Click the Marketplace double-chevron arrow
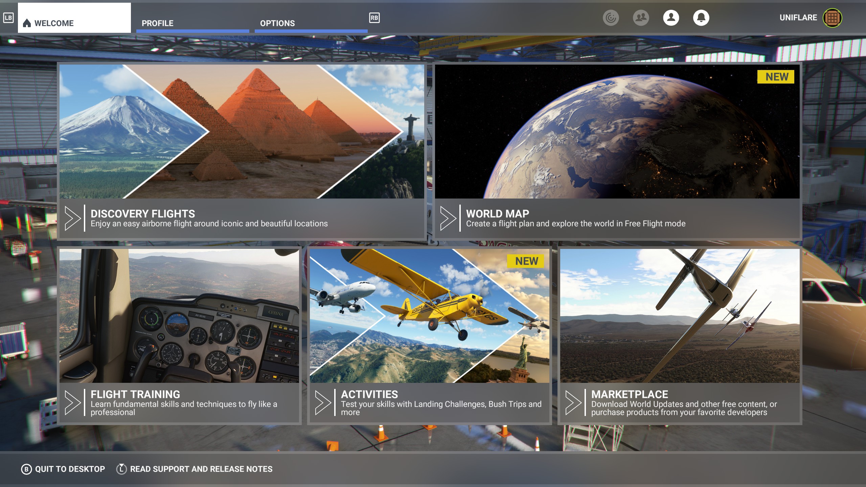Viewport: 866px width, 487px height. (x=573, y=402)
